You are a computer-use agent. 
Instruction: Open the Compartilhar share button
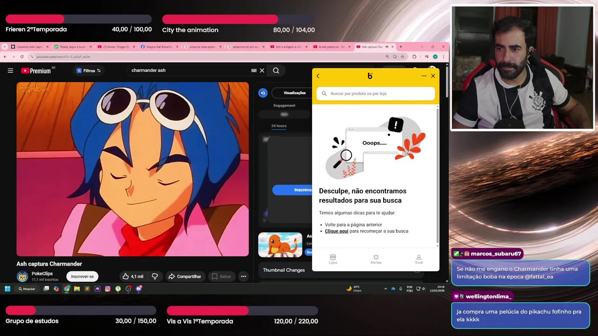click(x=185, y=276)
